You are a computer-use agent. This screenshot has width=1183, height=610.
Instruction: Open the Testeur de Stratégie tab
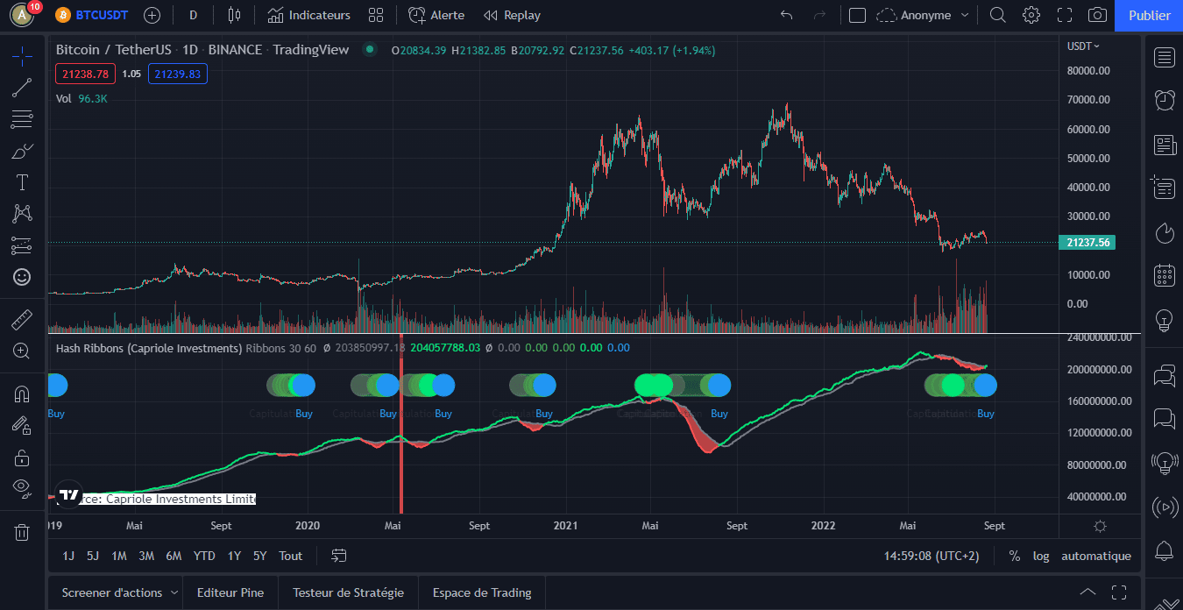click(348, 592)
